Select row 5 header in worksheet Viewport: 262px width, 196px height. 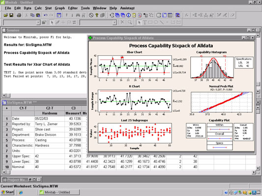7,140
